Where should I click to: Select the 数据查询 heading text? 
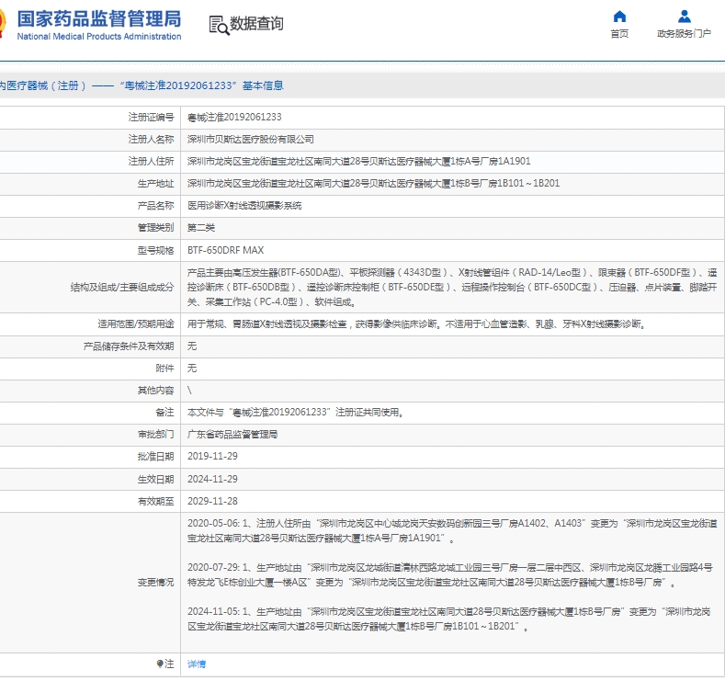pos(256,25)
